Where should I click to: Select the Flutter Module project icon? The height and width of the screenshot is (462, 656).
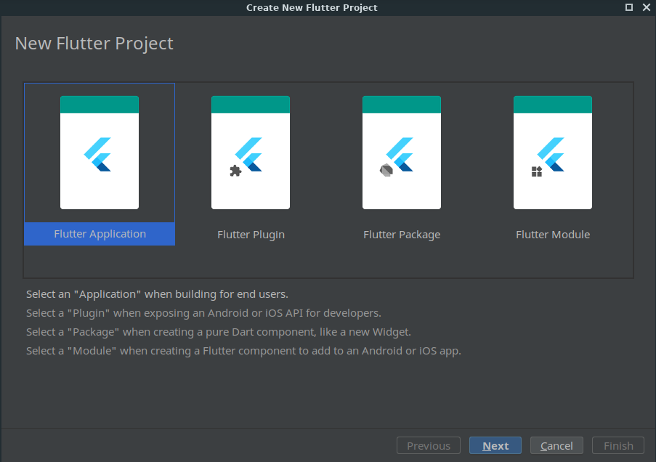[553, 153]
